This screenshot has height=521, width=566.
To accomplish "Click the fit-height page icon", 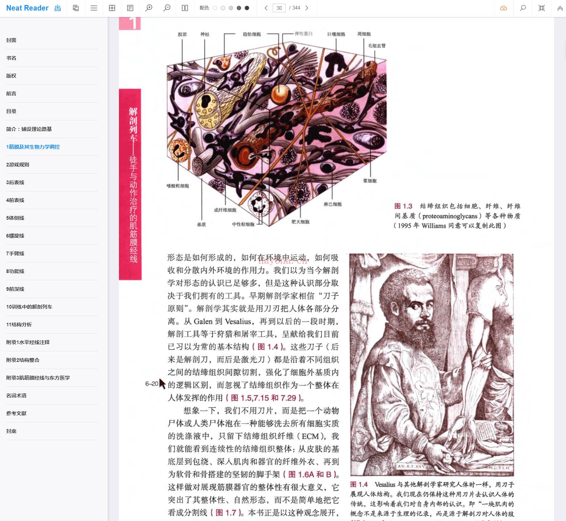I will [185, 8].
